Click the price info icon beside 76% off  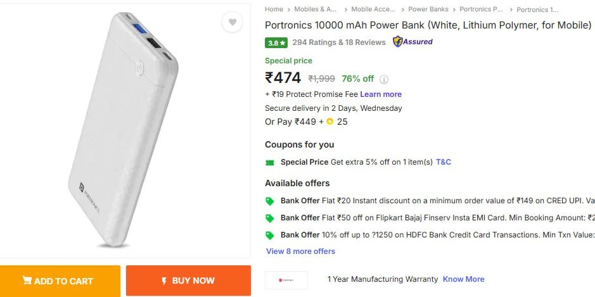(x=384, y=79)
